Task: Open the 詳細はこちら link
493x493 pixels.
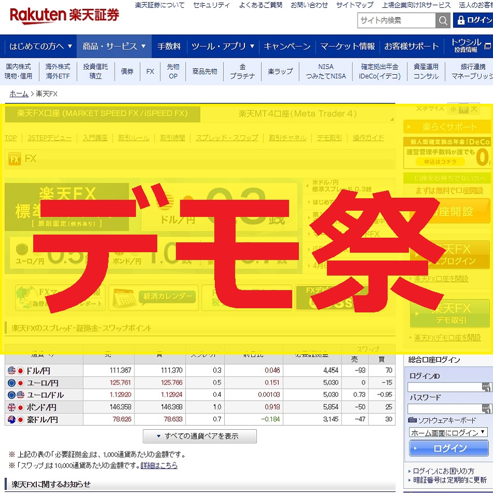Action: point(159,465)
